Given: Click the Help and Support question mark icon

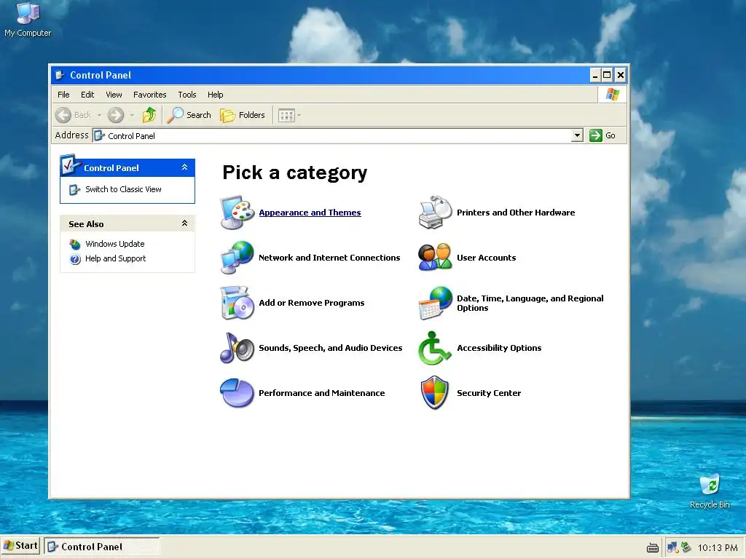Looking at the screenshot, I should tap(75, 258).
